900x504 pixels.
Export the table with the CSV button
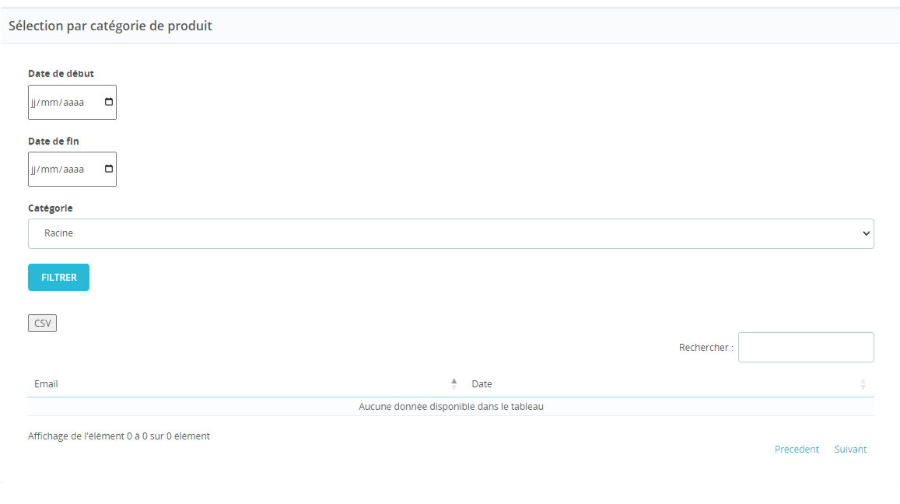(x=42, y=323)
